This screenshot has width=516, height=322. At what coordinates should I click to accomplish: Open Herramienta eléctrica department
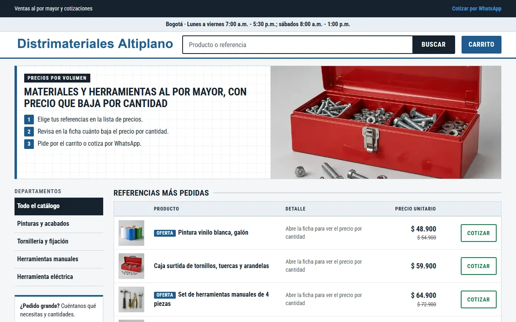(x=59, y=277)
